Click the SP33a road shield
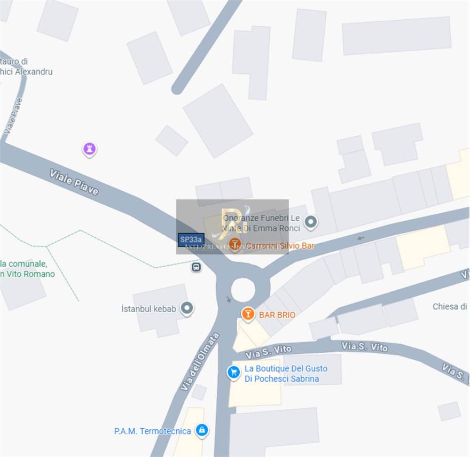Viewport: 470px width, 457px height. [x=191, y=240]
